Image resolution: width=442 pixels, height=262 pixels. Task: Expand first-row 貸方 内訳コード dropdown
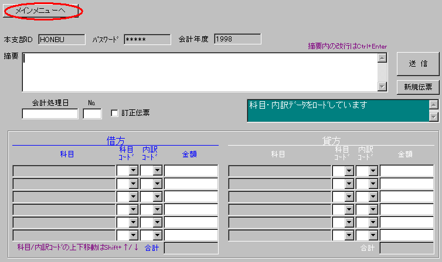pyautogui.click(x=372, y=171)
